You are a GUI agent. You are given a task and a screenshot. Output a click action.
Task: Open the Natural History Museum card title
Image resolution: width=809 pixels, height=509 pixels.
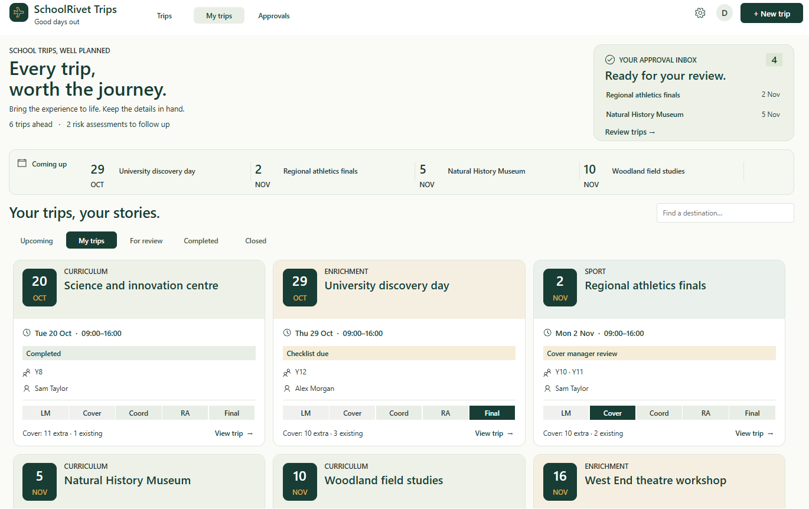128,480
